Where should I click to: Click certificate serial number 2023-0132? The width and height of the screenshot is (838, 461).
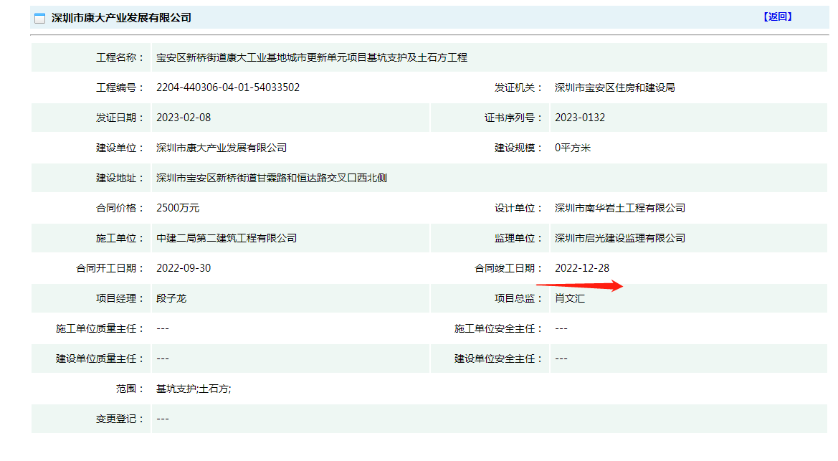coord(580,118)
